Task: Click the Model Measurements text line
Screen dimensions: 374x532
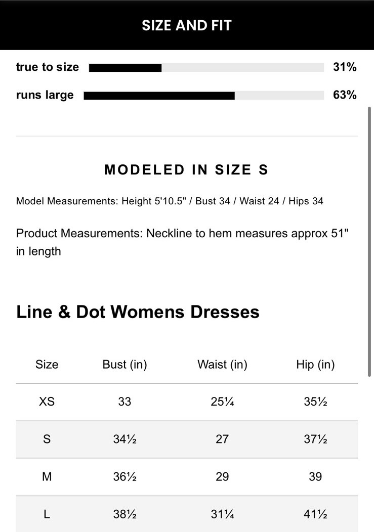Action: point(170,201)
